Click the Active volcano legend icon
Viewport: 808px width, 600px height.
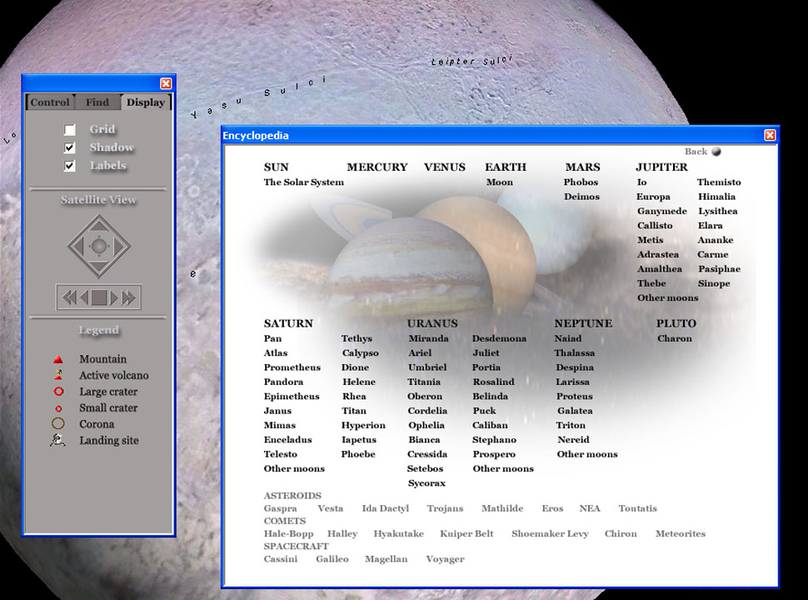click(x=58, y=374)
